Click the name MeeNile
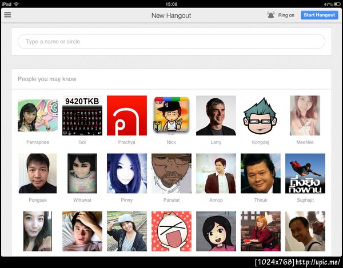 (305, 142)
